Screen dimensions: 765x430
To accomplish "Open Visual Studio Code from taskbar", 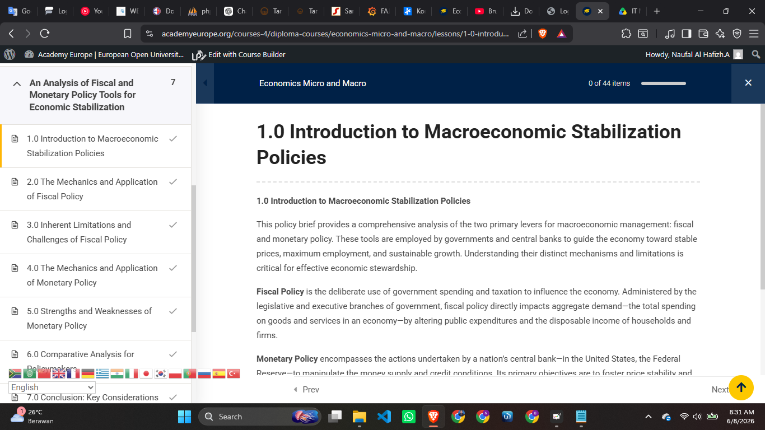I will 384,417.
